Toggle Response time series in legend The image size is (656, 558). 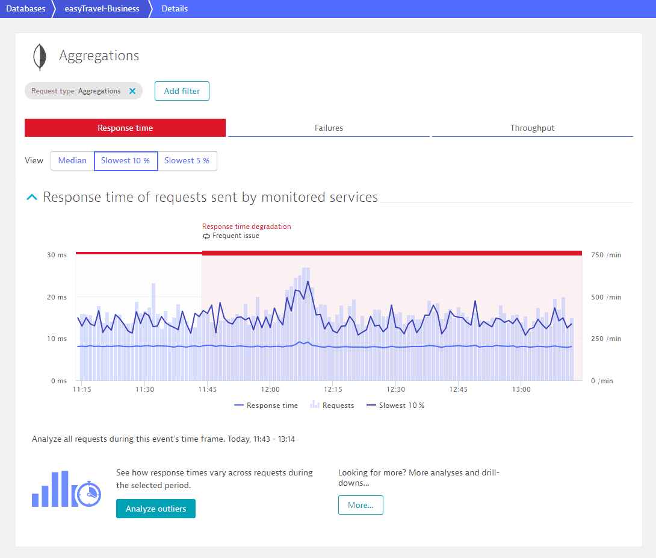click(x=265, y=406)
